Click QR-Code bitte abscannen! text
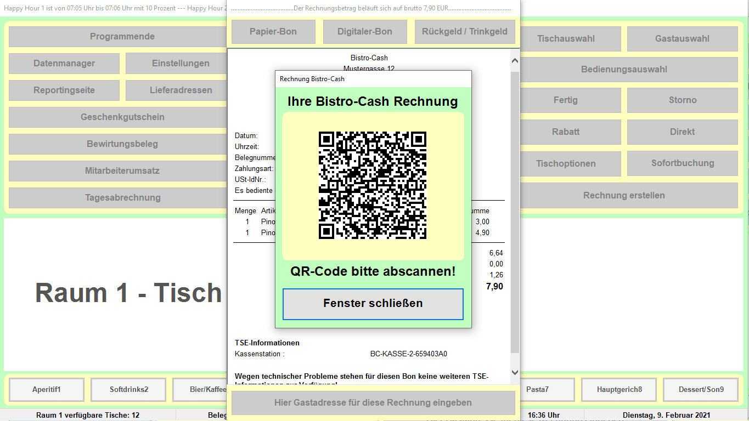 point(373,271)
